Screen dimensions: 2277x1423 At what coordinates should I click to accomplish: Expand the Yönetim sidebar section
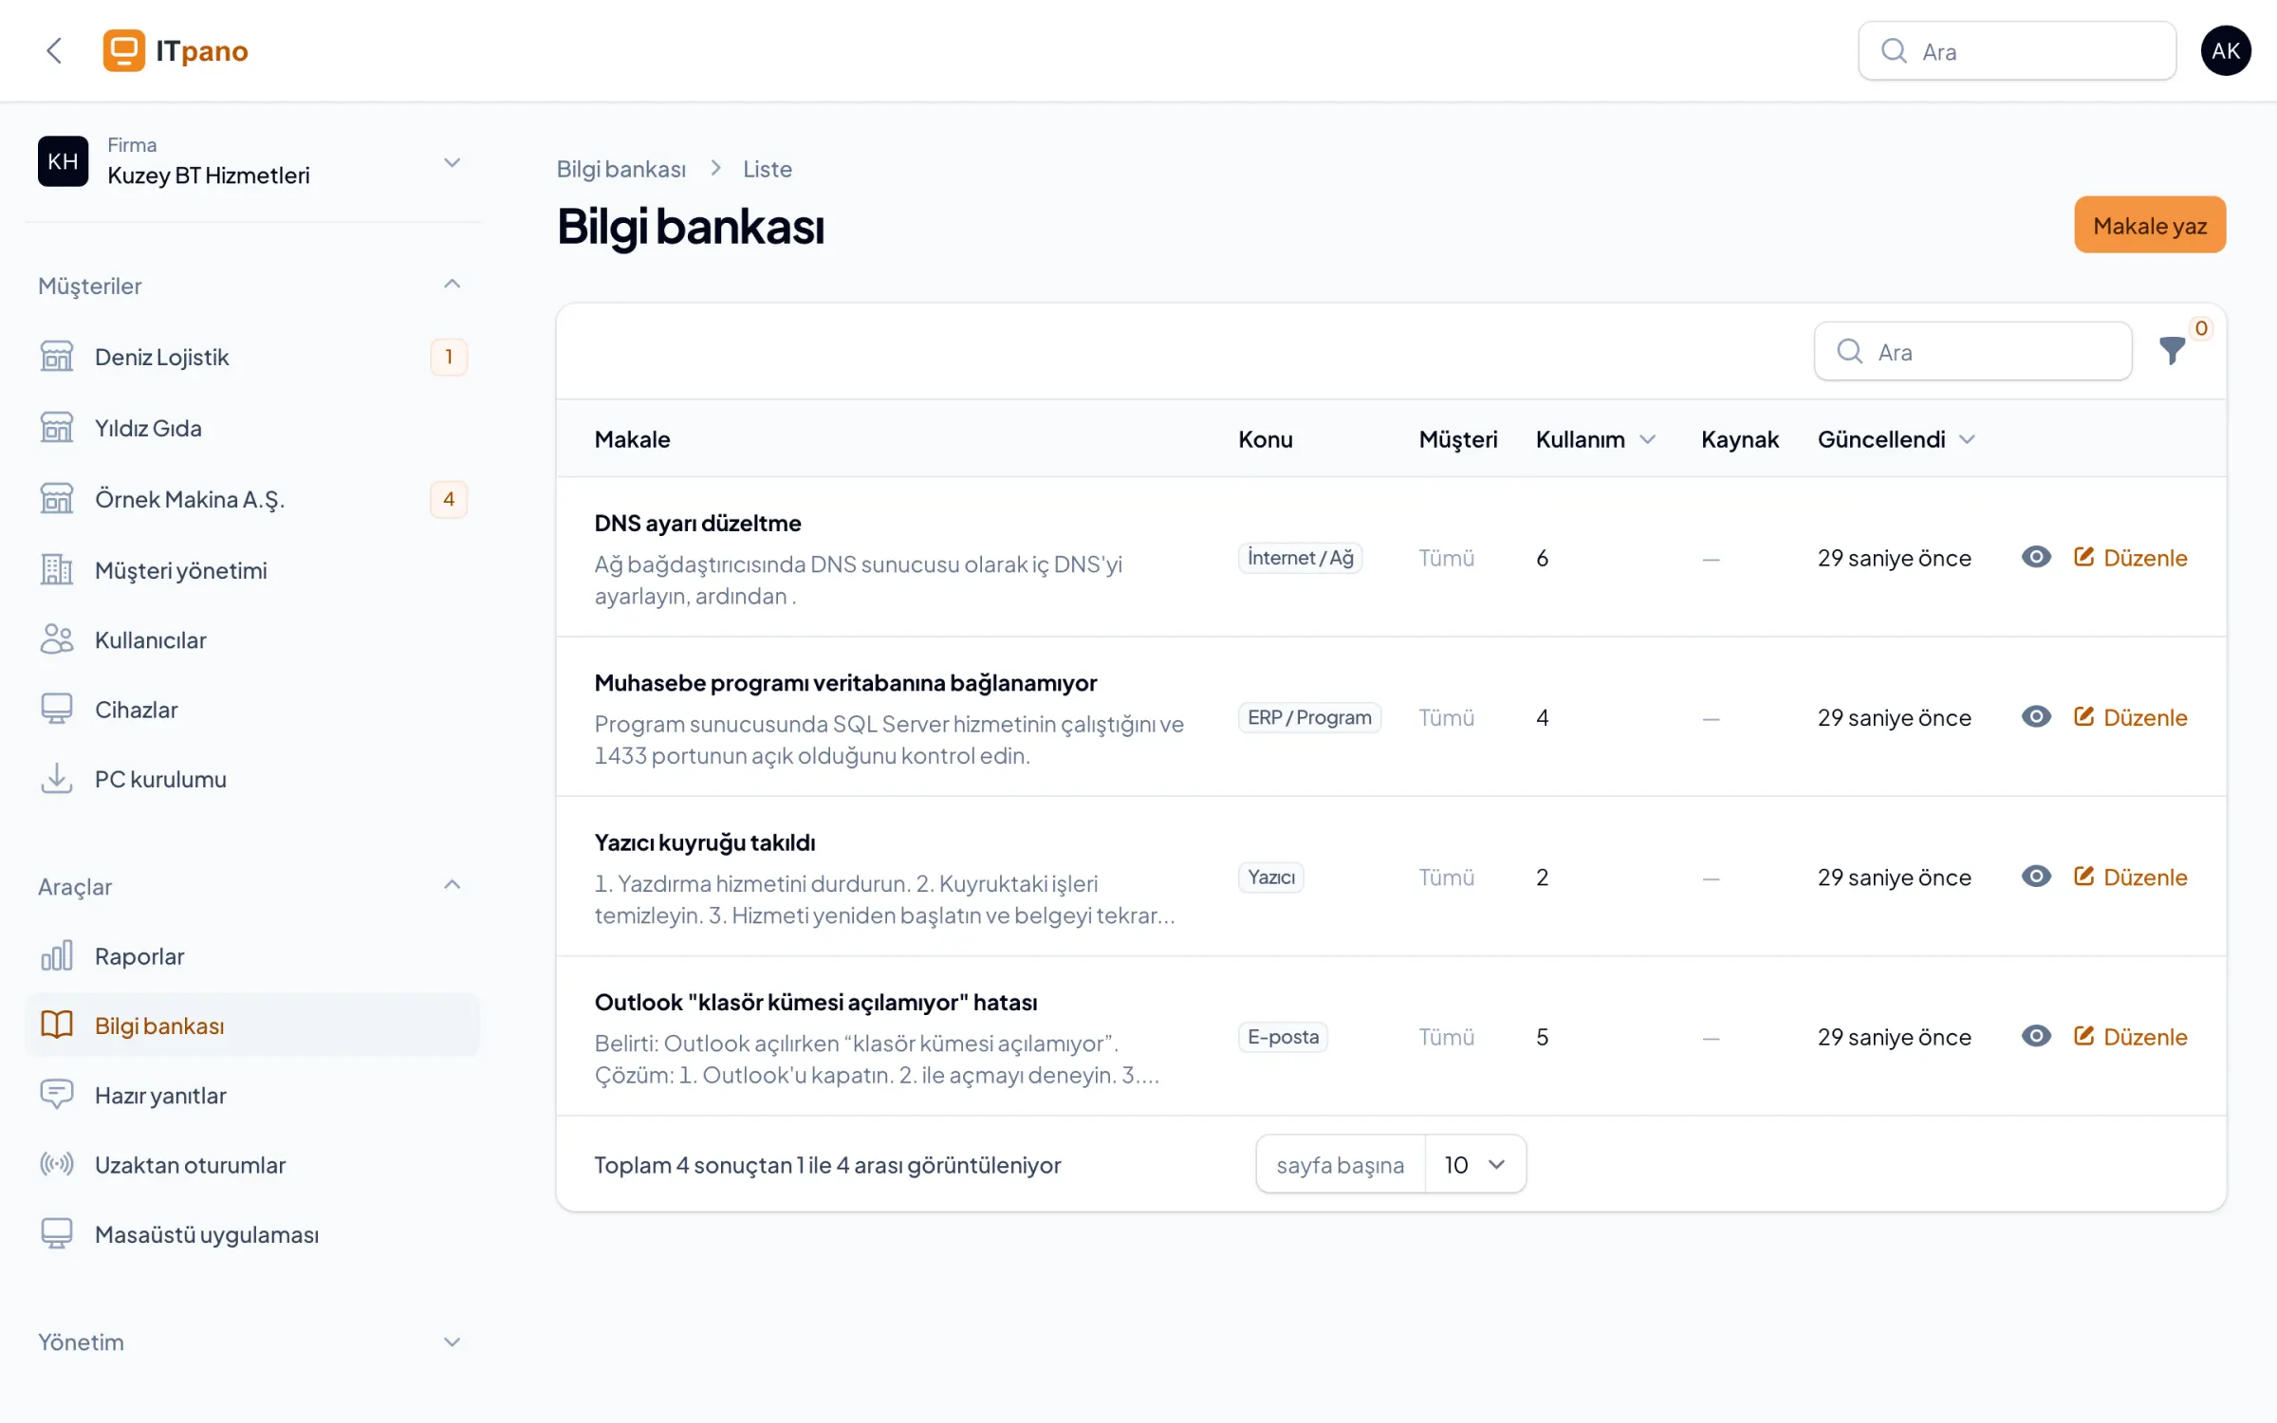pos(452,1341)
